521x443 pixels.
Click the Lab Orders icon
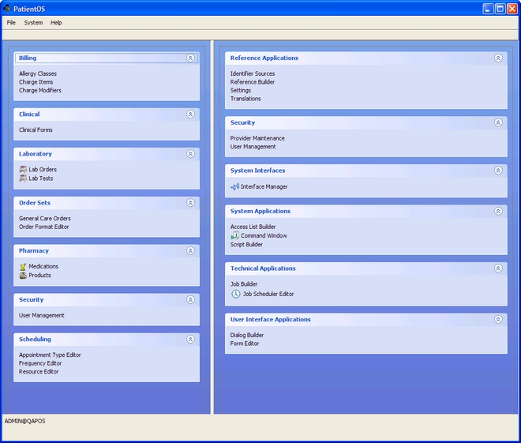tap(23, 170)
